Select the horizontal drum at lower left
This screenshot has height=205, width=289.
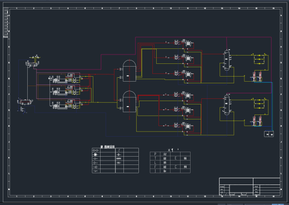coord(26,102)
